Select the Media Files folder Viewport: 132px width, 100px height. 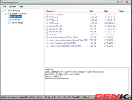[16, 17]
